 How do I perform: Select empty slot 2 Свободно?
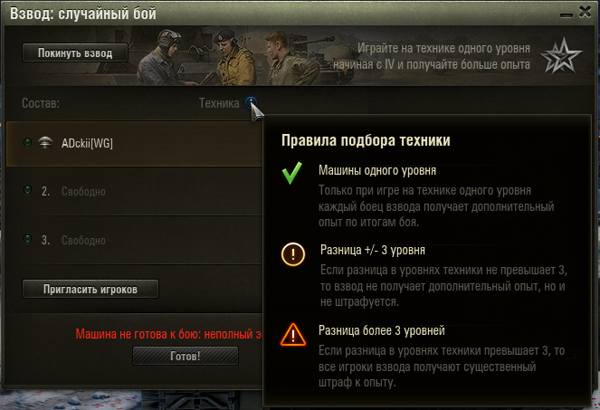click(x=134, y=191)
